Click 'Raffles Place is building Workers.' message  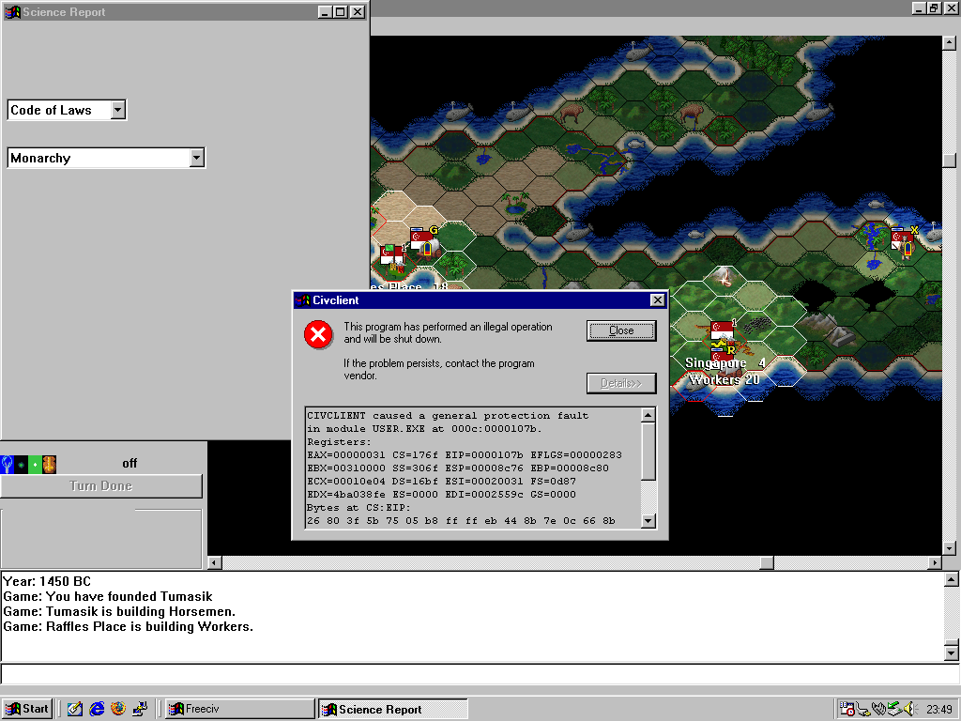pos(128,626)
